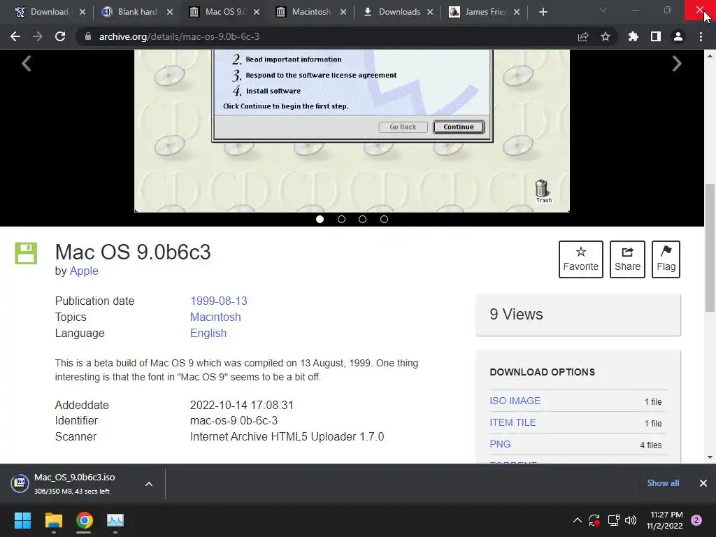716x537 pixels.
Task: Expand the download item options chevron
Action: 149,484
